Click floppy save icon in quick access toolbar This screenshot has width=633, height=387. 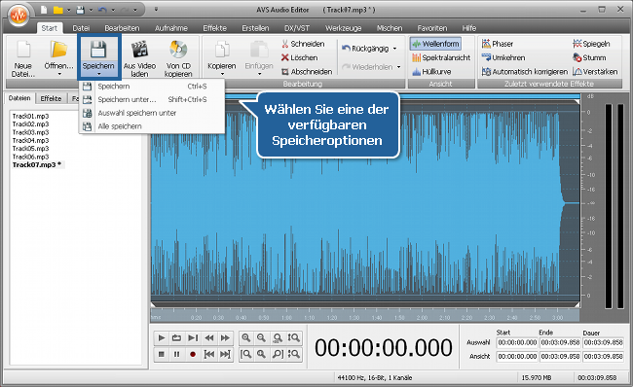click(x=80, y=10)
